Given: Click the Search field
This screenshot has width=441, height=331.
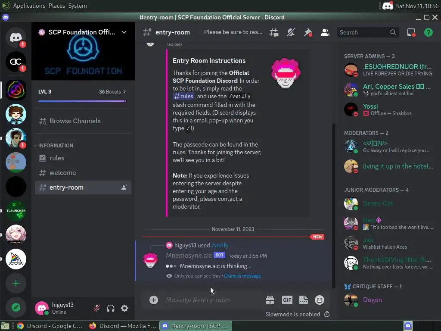Looking at the screenshot, I should [x=368, y=32].
